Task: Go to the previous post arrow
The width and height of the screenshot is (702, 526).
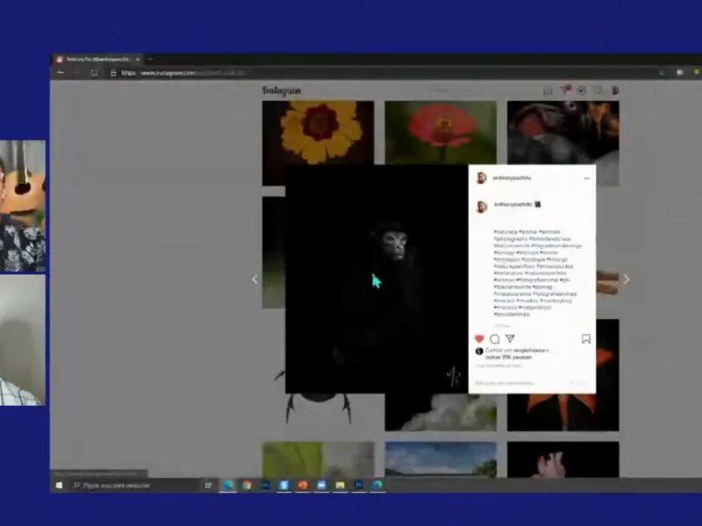Action: click(x=255, y=280)
